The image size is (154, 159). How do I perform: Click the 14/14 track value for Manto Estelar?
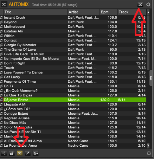point(141,136)
